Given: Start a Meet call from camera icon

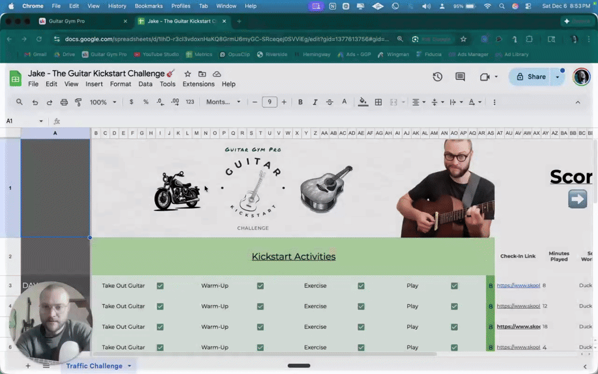Looking at the screenshot, I should pyautogui.click(x=484, y=77).
